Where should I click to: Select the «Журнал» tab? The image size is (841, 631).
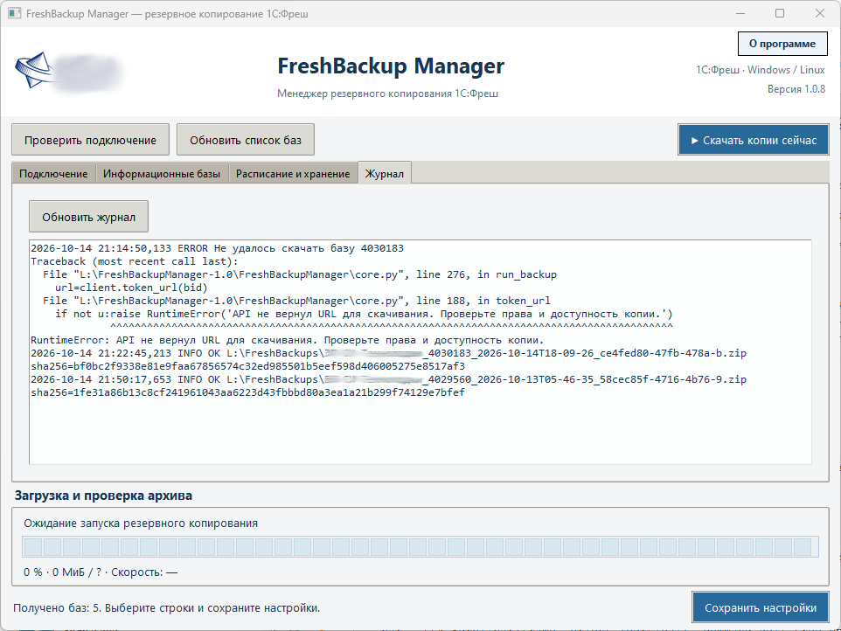(x=385, y=173)
